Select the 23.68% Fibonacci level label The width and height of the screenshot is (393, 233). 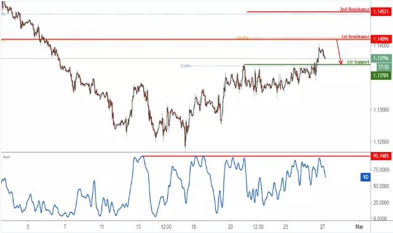click(x=185, y=66)
